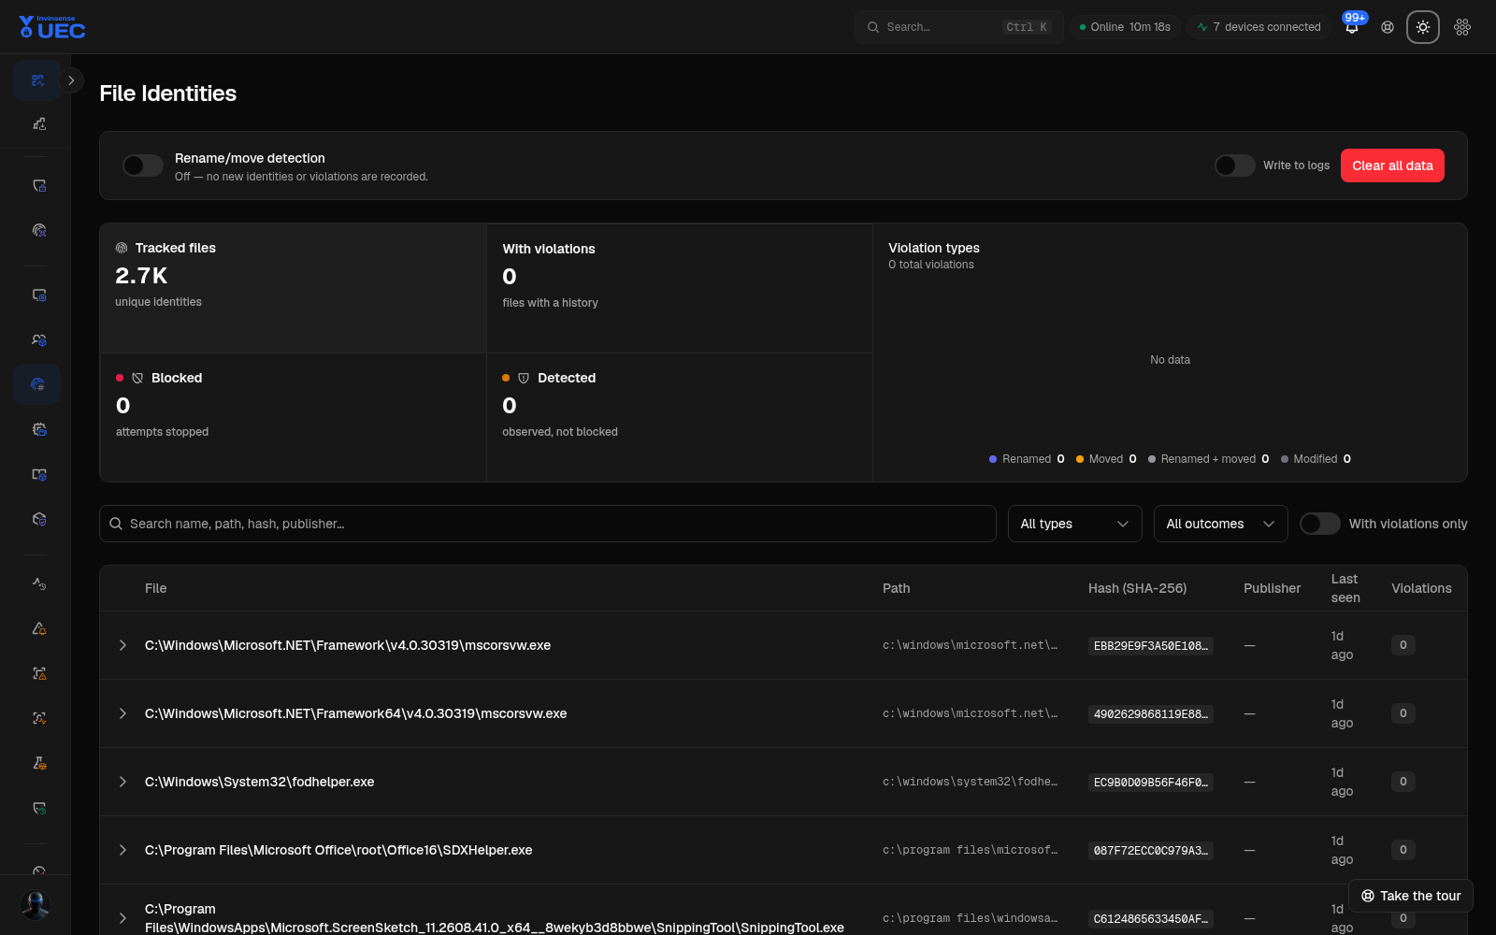The height and width of the screenshot is (935, 1496).
Task: Click the Publisher column header
Action: (1272, 588)
